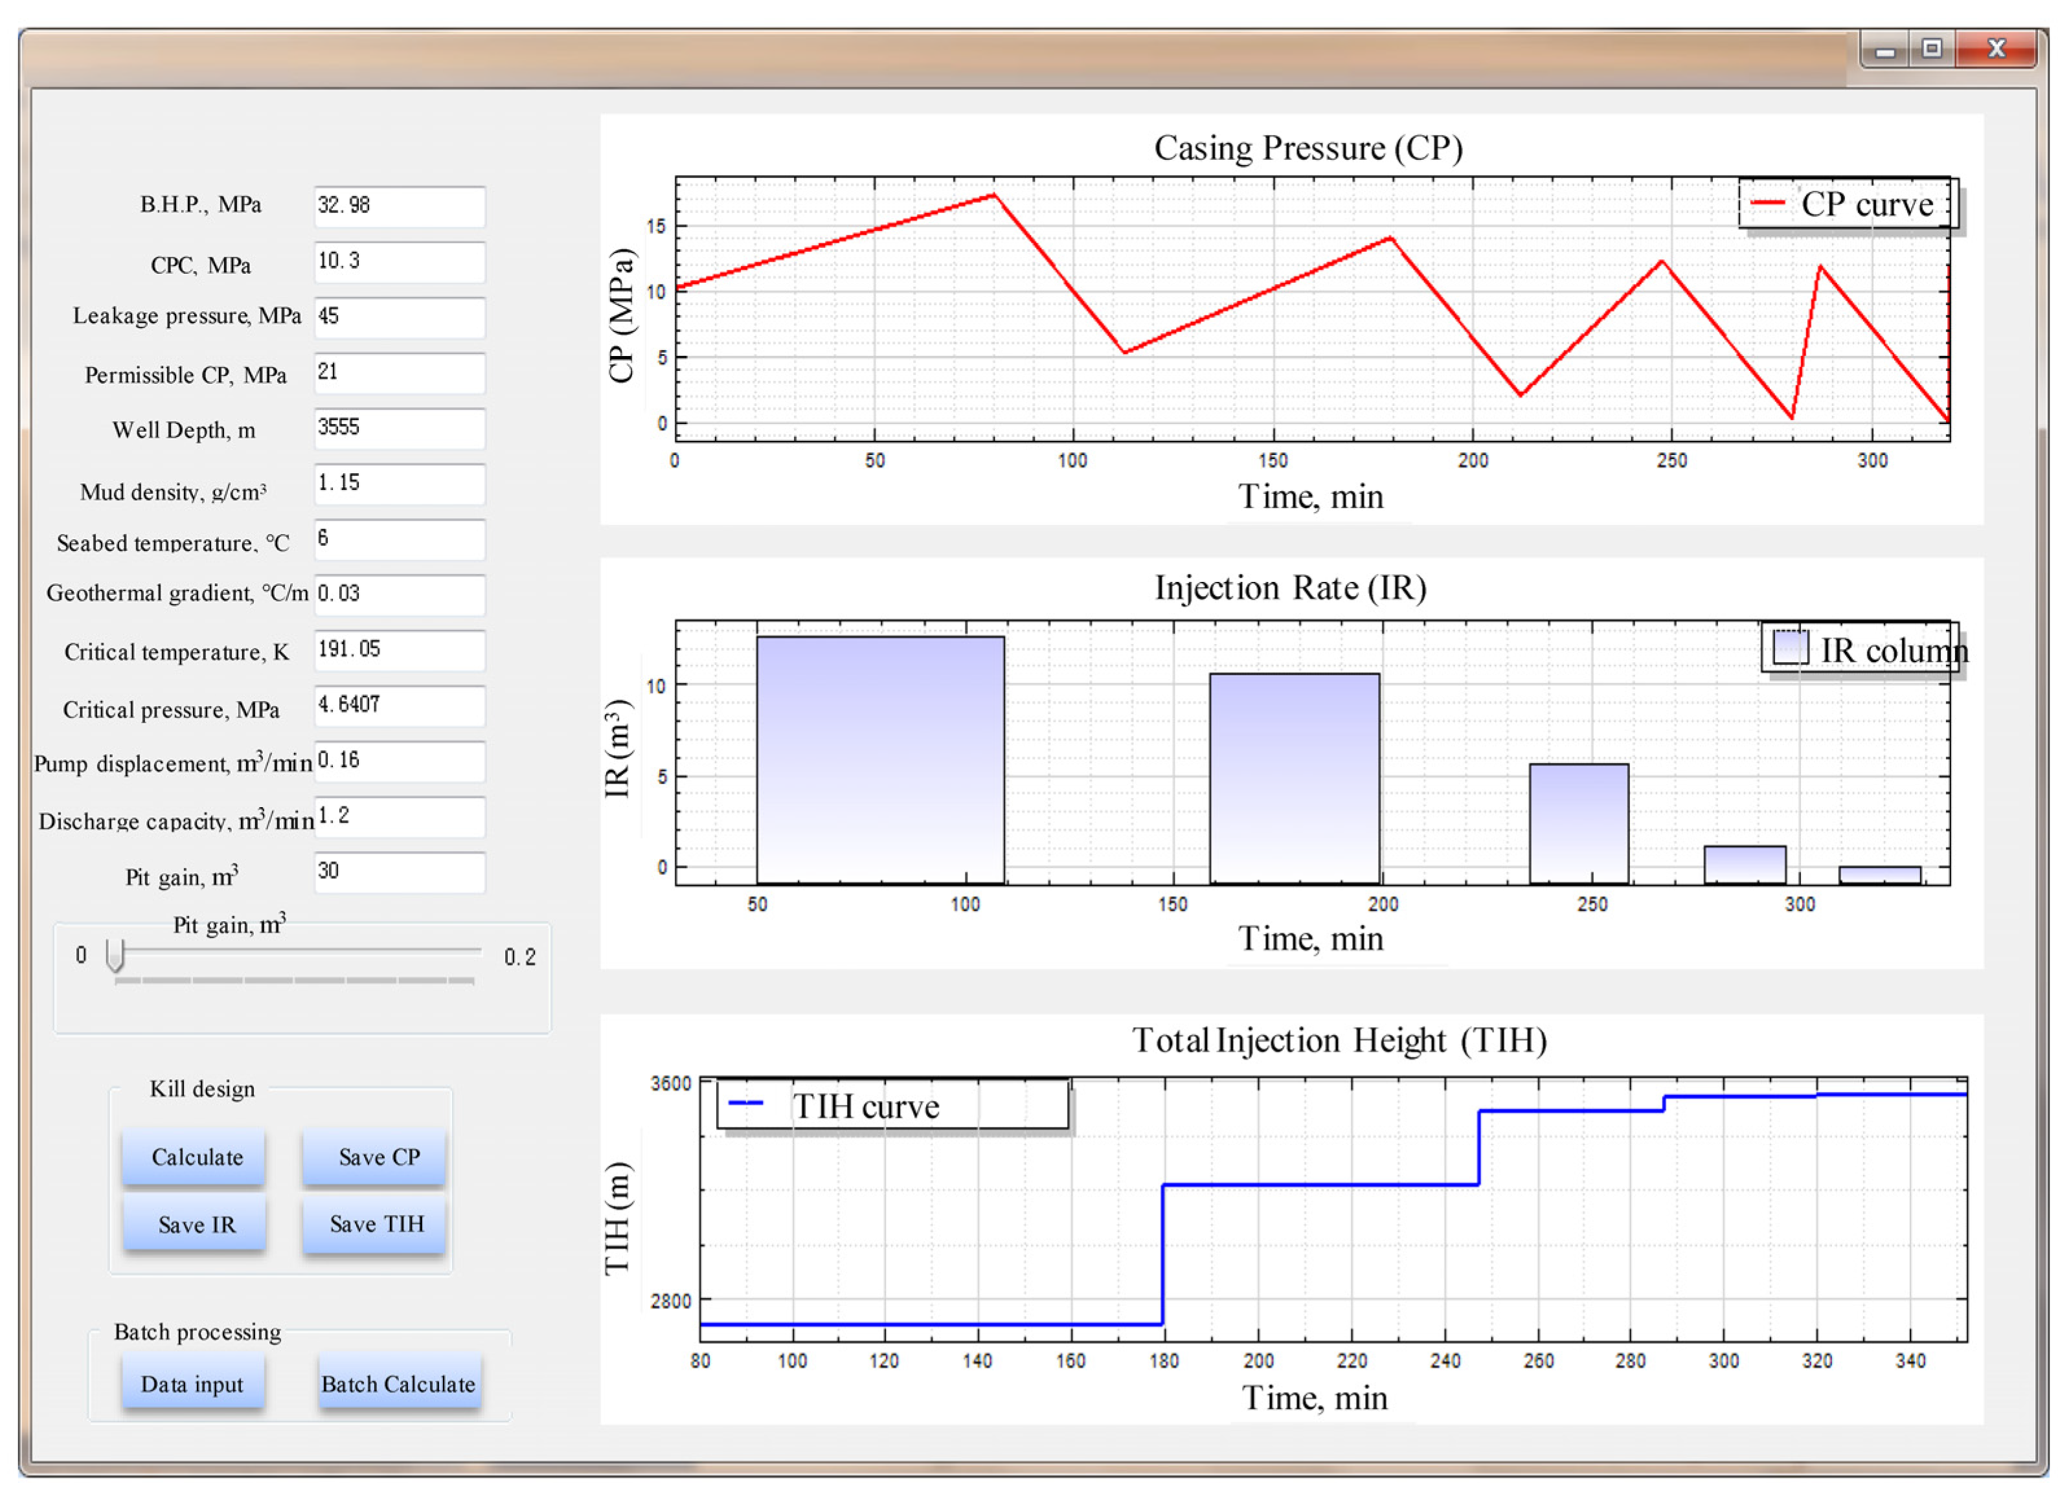Click the Well Depth input box
This screenshot has width=2071, height=1503.
tap(399, 428)
